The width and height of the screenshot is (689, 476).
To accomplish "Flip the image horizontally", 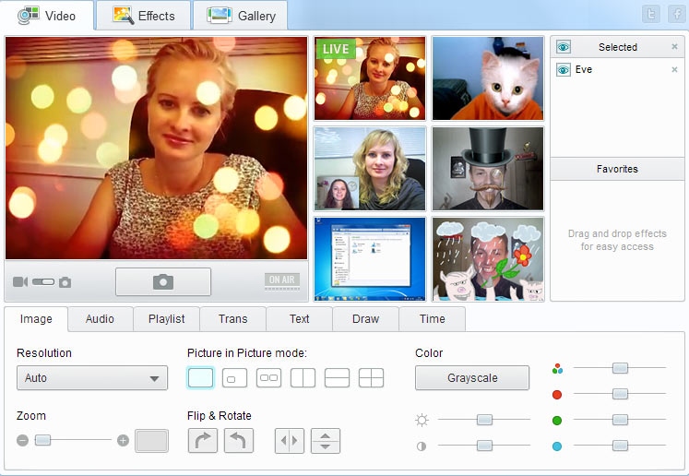I will [290, 441].
